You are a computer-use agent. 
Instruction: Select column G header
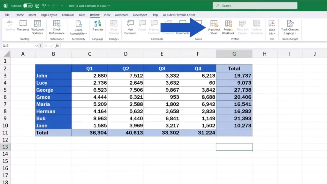tap(234, 54)
